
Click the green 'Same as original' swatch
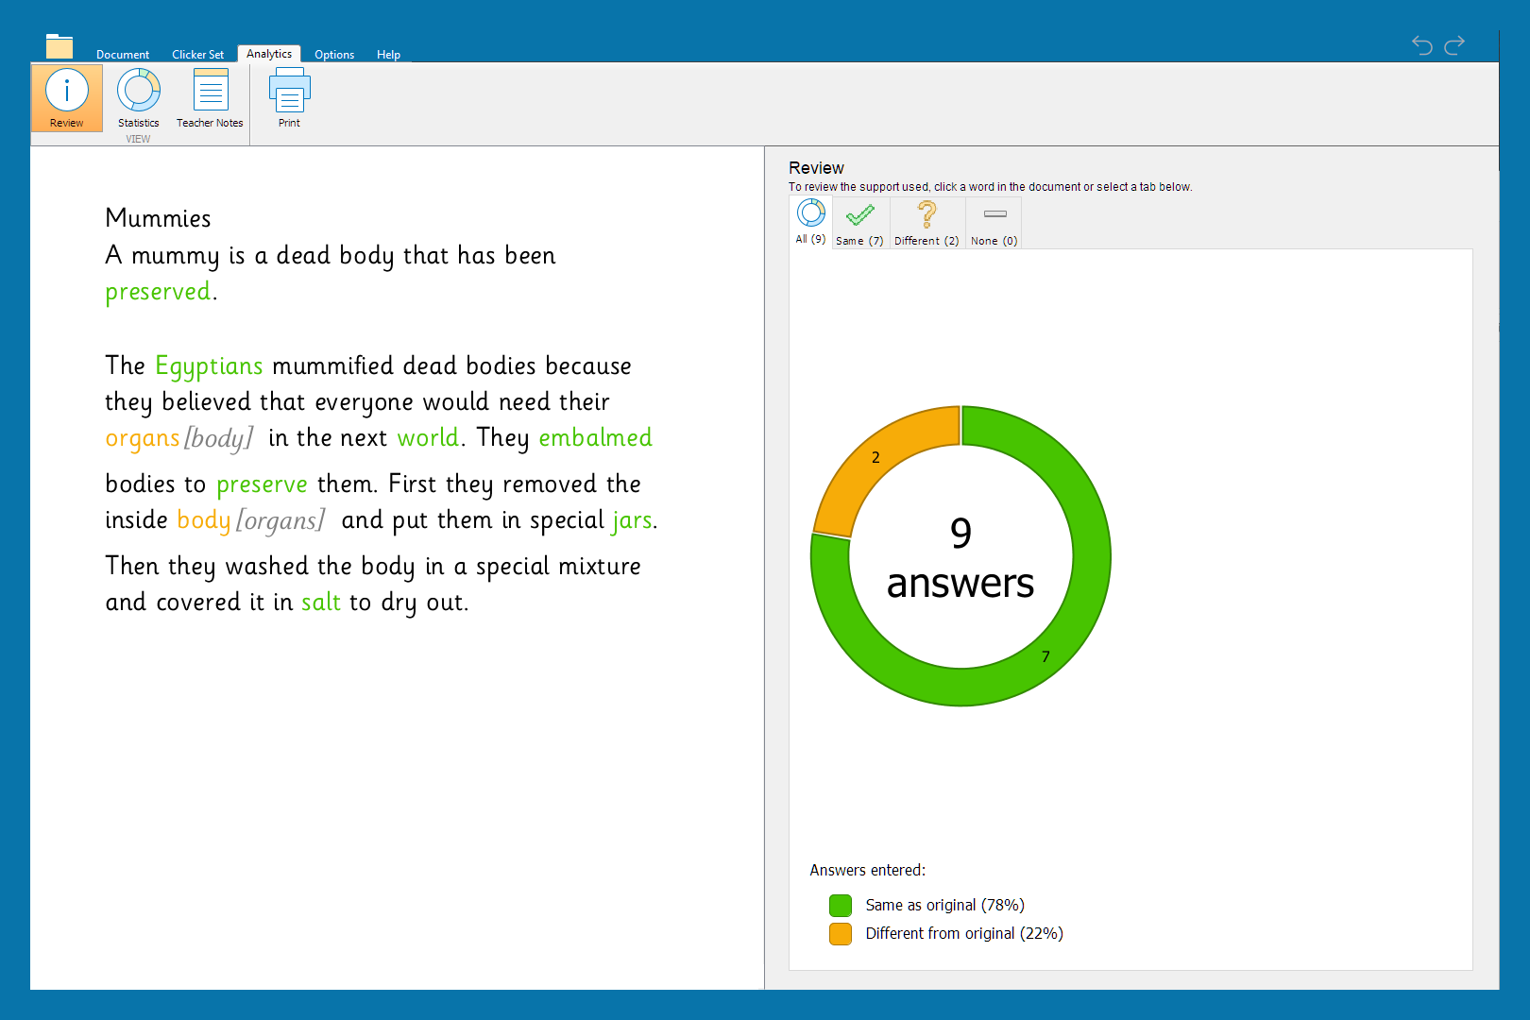tap(841, 906)
